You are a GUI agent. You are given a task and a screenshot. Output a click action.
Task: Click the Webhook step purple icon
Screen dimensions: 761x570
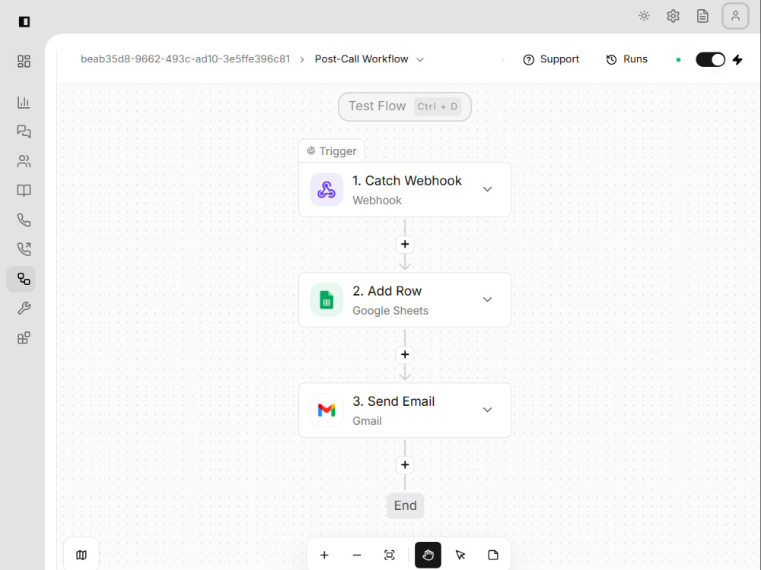point(326,190)
